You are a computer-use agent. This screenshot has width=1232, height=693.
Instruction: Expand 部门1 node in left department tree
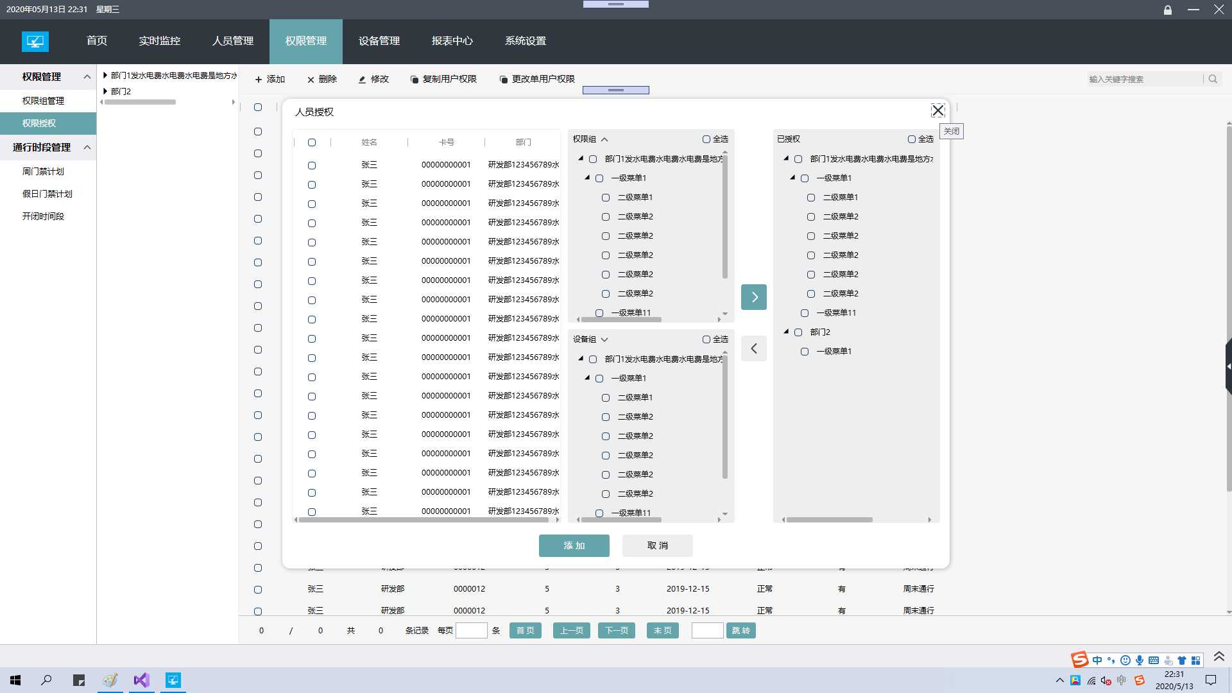[x=105, y=75]
